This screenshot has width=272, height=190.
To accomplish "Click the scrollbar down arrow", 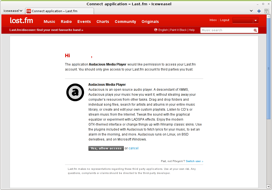I will click(268, 186).
